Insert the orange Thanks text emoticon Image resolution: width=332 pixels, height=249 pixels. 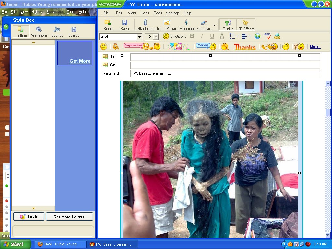[245, 47]
